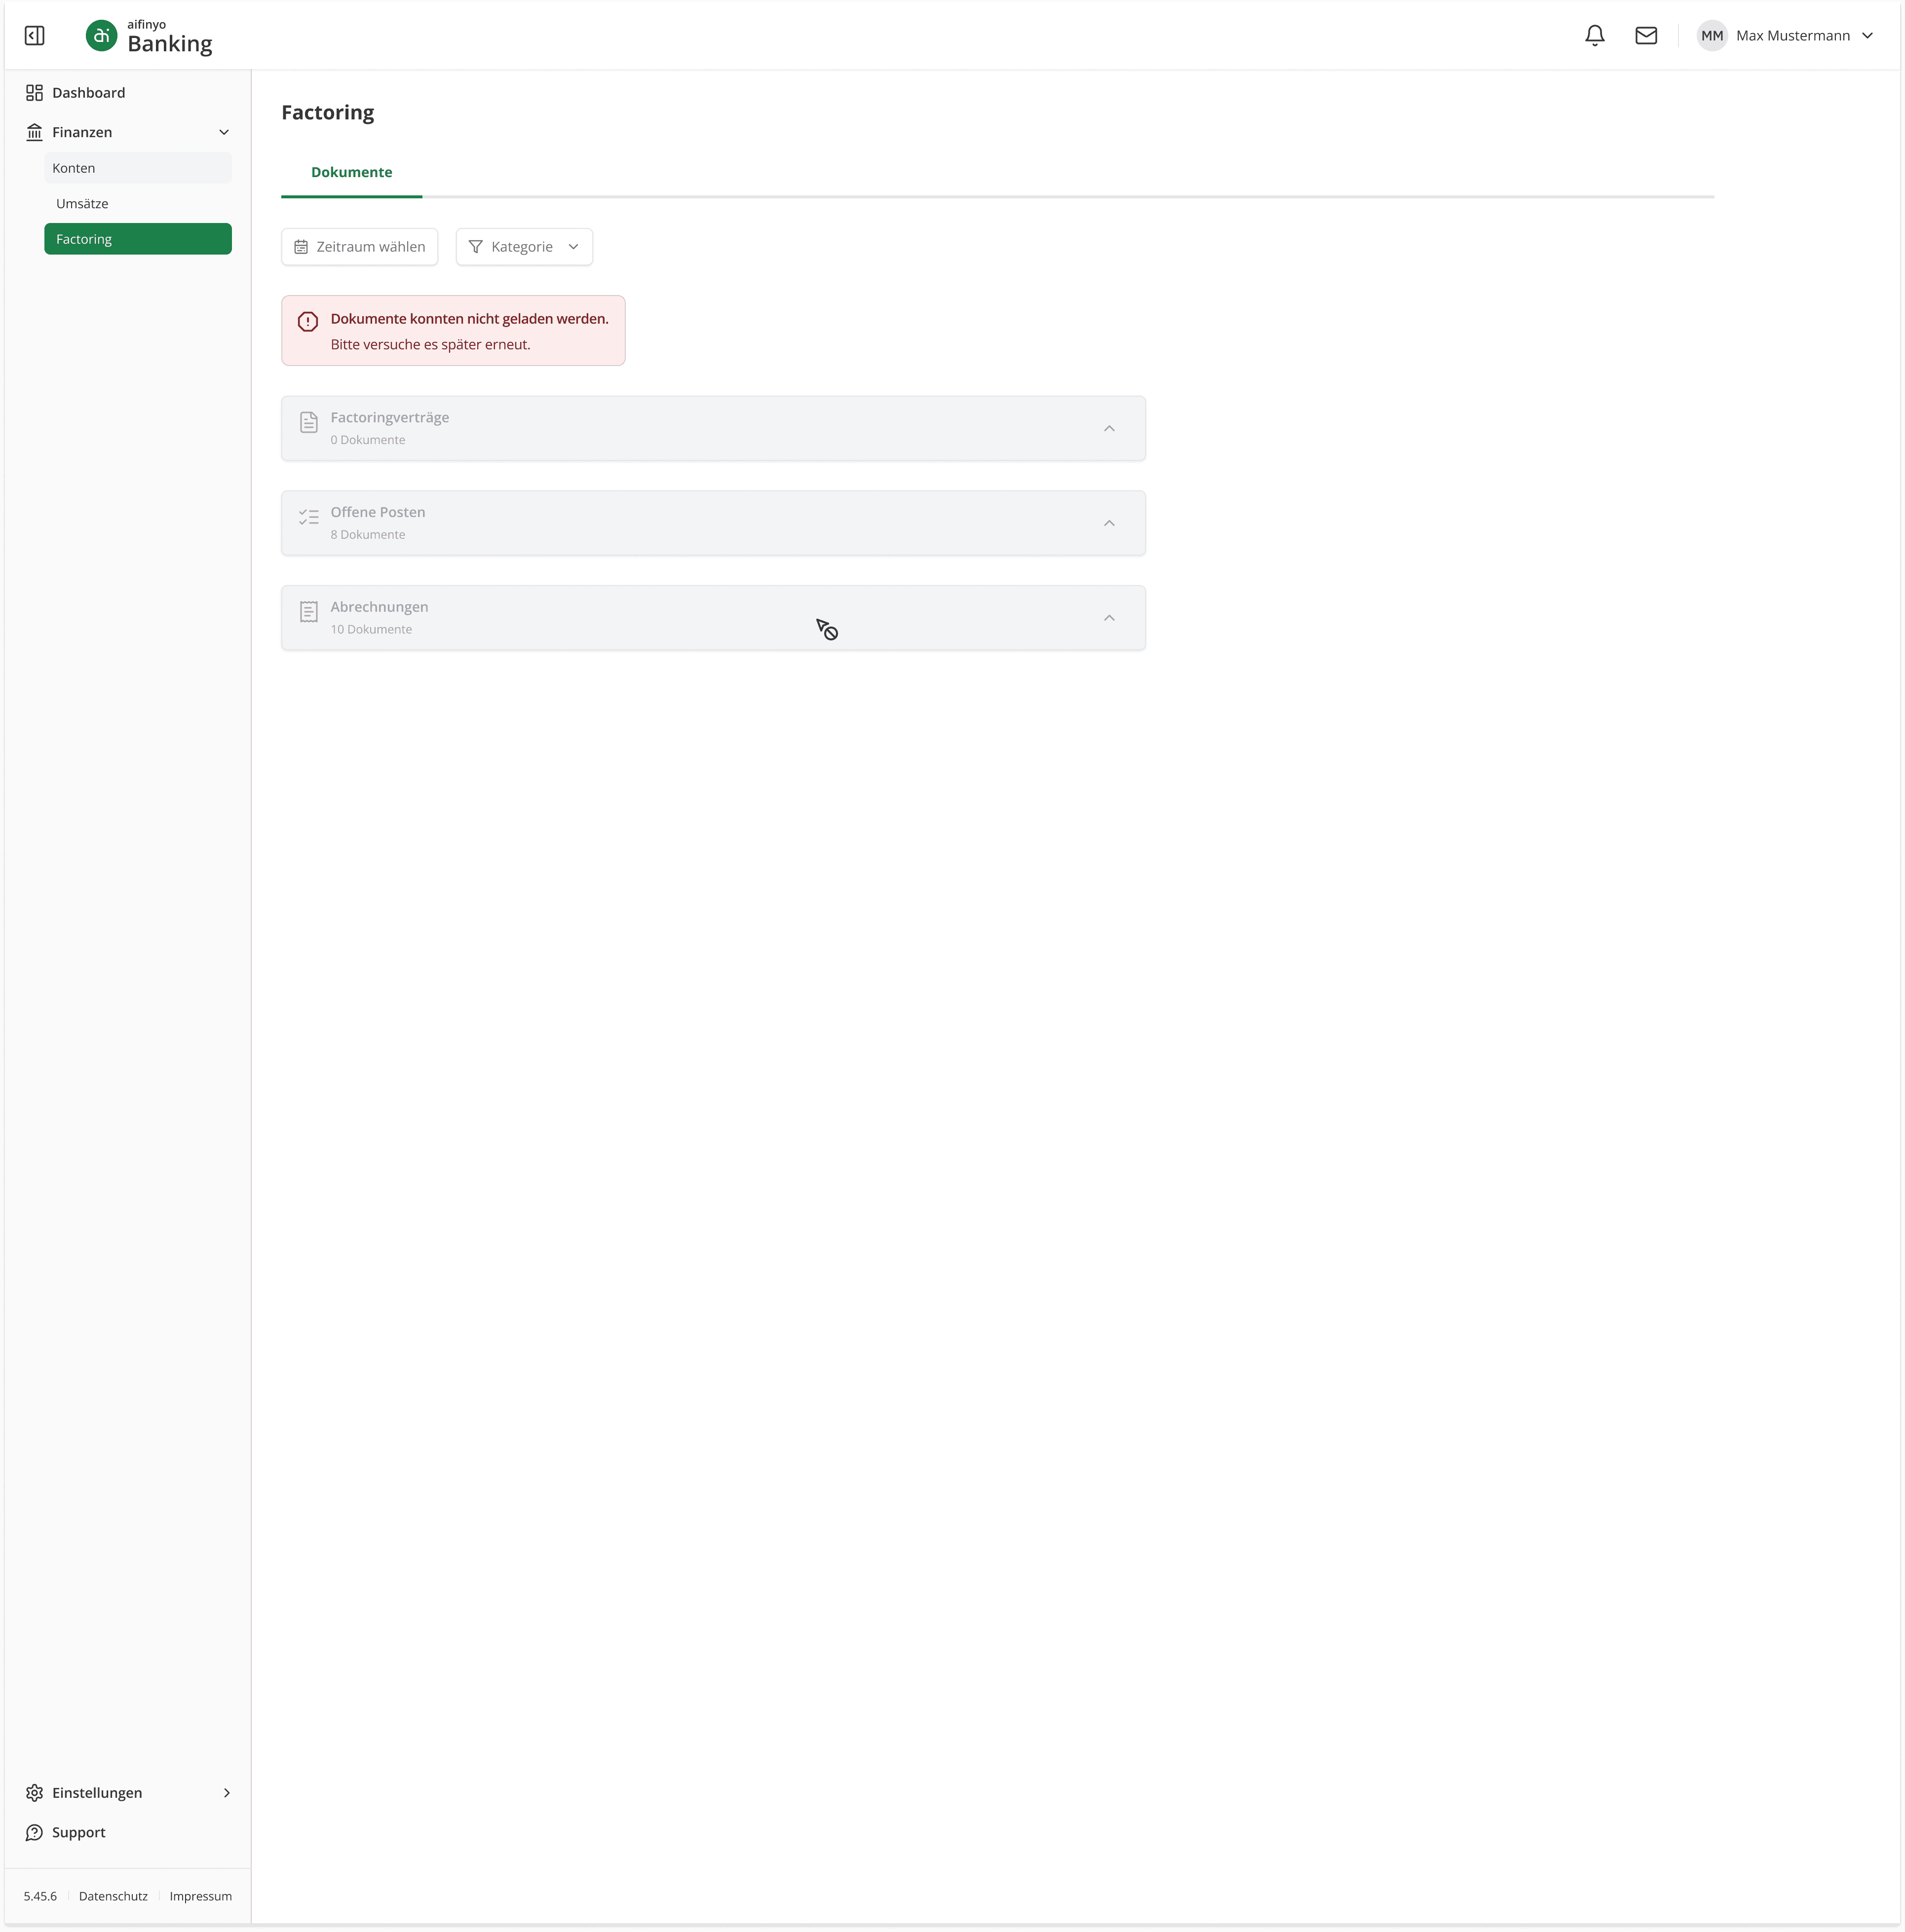The width and height of the screenshot is (1905, 1932).
Task: Click the red error alert icon
Action: pos(308,322)
